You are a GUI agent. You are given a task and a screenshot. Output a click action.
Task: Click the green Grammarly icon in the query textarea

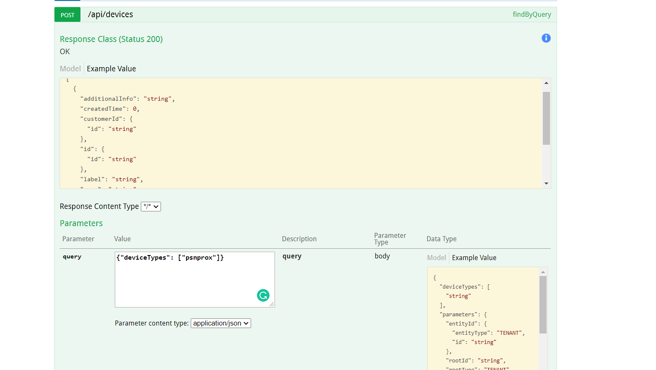[x=263, y=295]
